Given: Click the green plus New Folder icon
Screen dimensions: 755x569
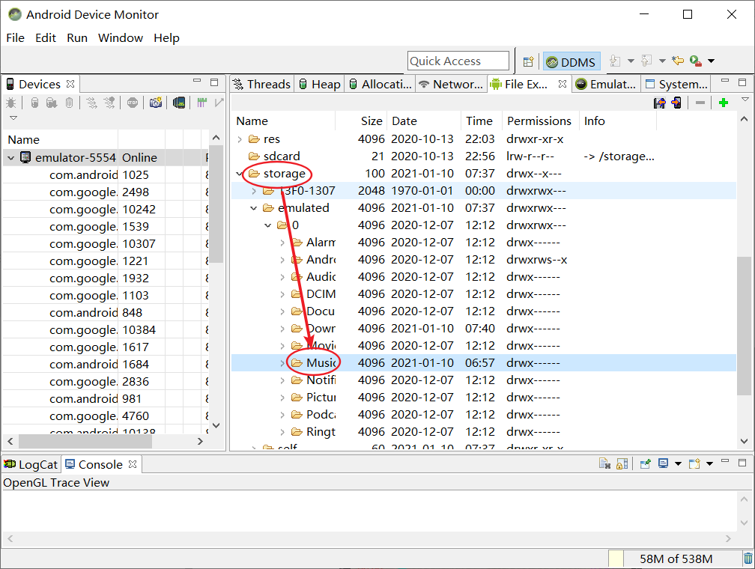Looking at the screenshot, I should [724, 103].
